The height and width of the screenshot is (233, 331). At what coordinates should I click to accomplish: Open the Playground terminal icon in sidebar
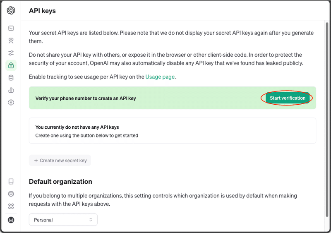11,28
